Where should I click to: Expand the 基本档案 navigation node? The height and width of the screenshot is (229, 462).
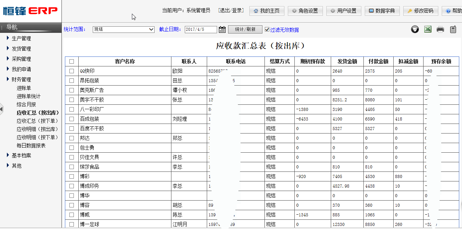click(21, 155)
